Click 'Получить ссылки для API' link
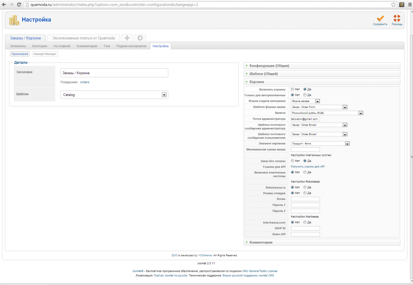This screenshot has width=413, height=285. click(x=307, y=167)
